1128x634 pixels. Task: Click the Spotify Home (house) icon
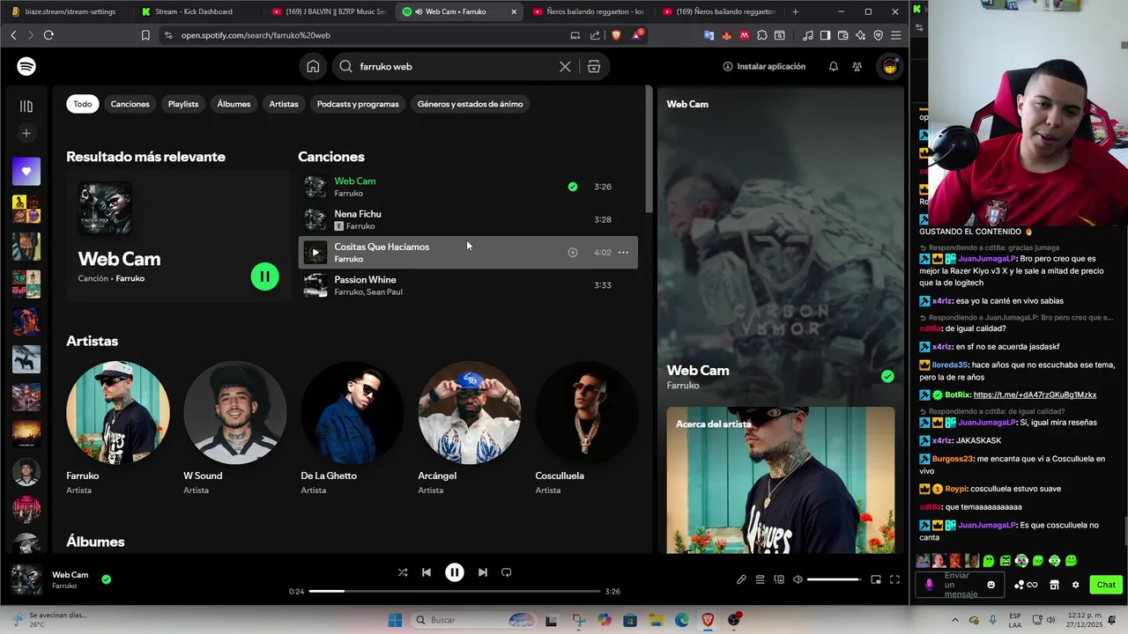(313, 66)
